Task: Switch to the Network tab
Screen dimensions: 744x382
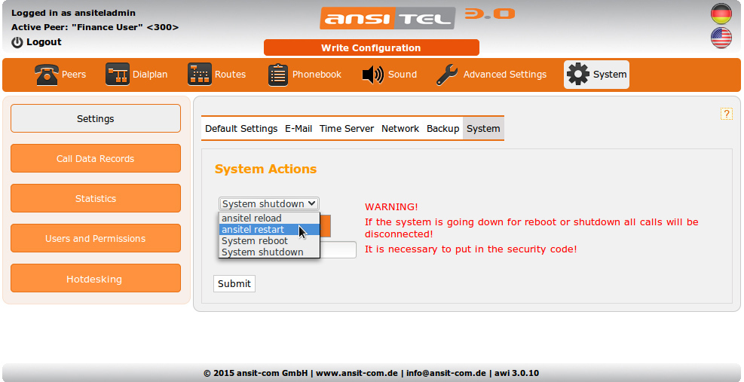Action: click(x=400, y=129)
